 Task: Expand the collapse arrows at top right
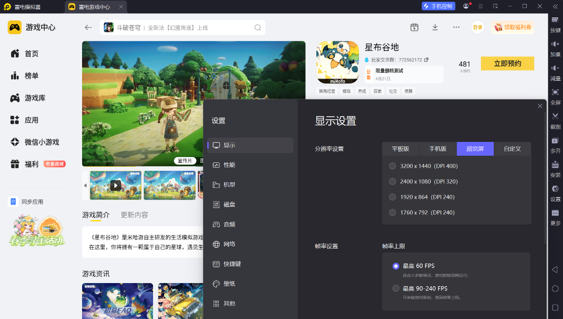coord(555,6)
